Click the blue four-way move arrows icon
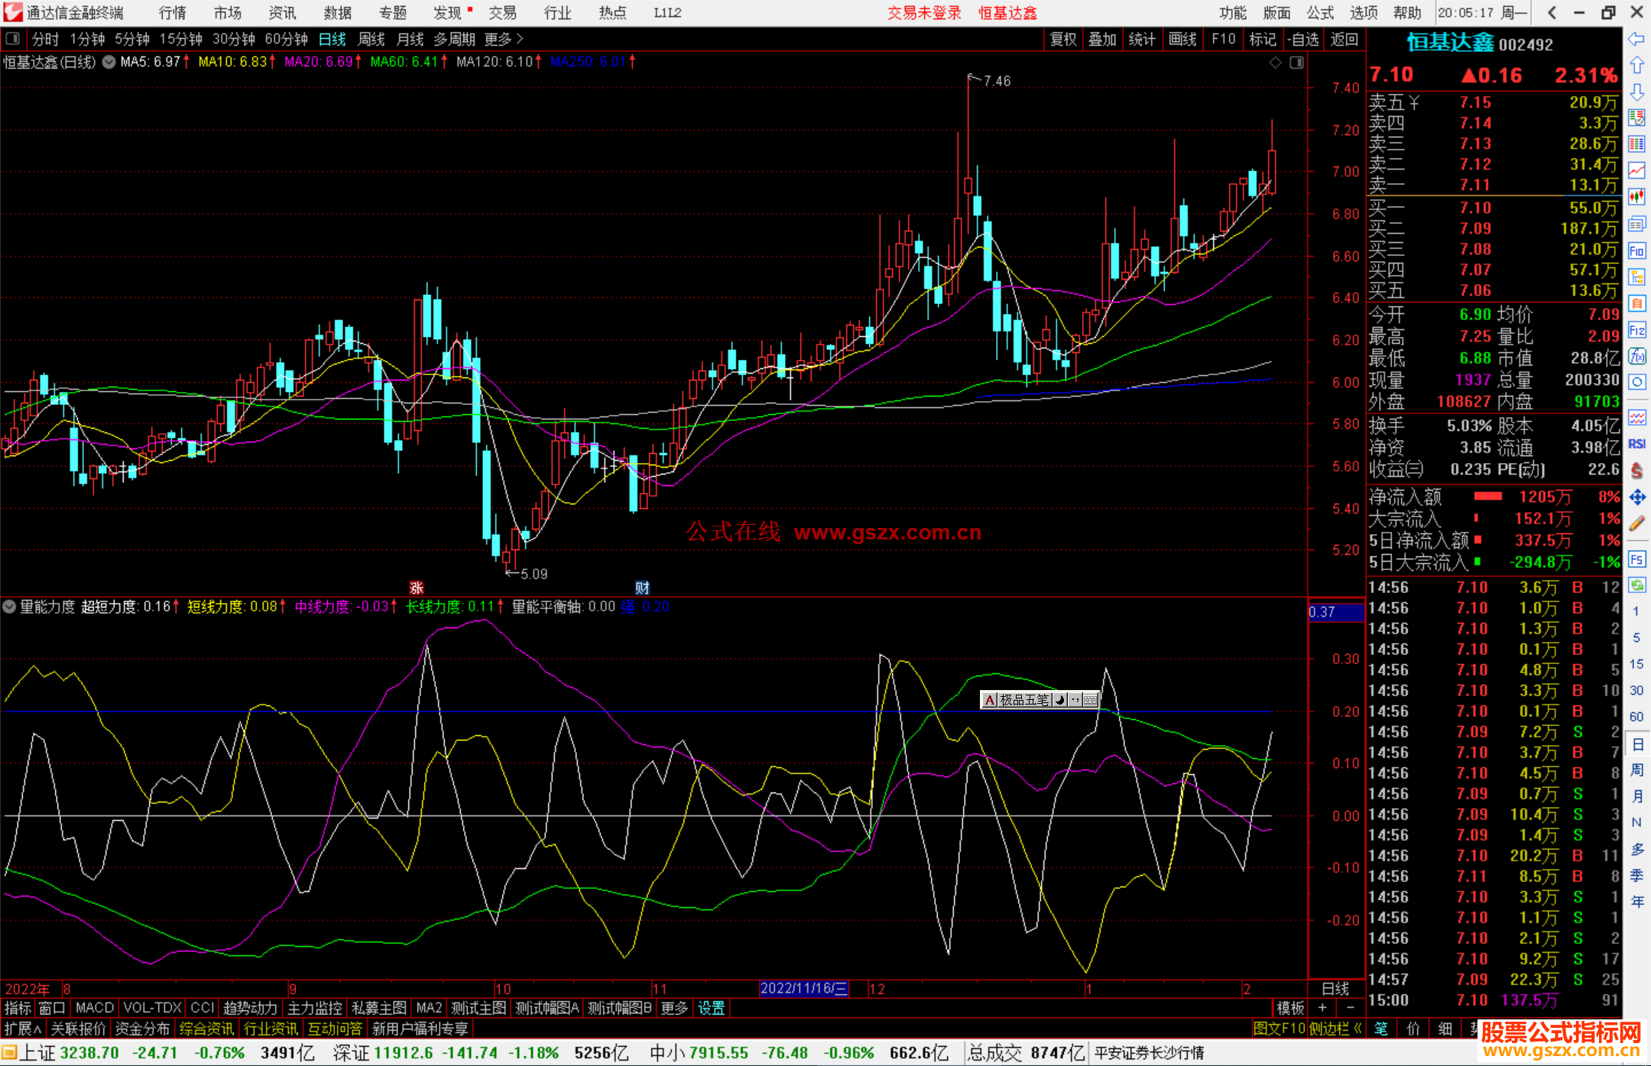This screenshot has width=1651, height=1066. [1636, 497]
